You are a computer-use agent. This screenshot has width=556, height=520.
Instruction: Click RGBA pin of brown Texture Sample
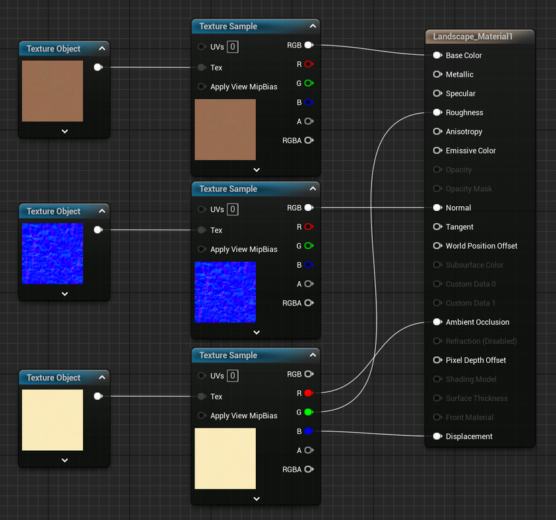(x=309, y=140)
